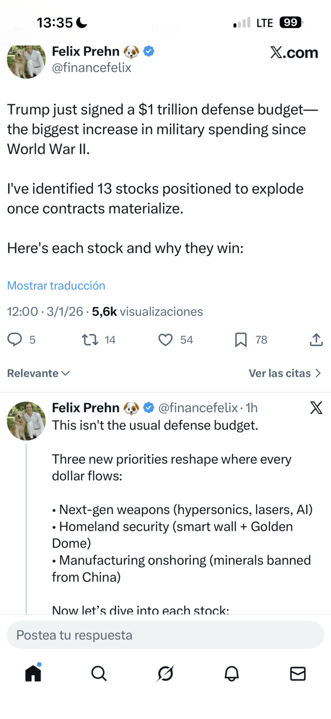Screen dimensions: 331x719
Task: Open the Search tab
Action: point(99,673)
